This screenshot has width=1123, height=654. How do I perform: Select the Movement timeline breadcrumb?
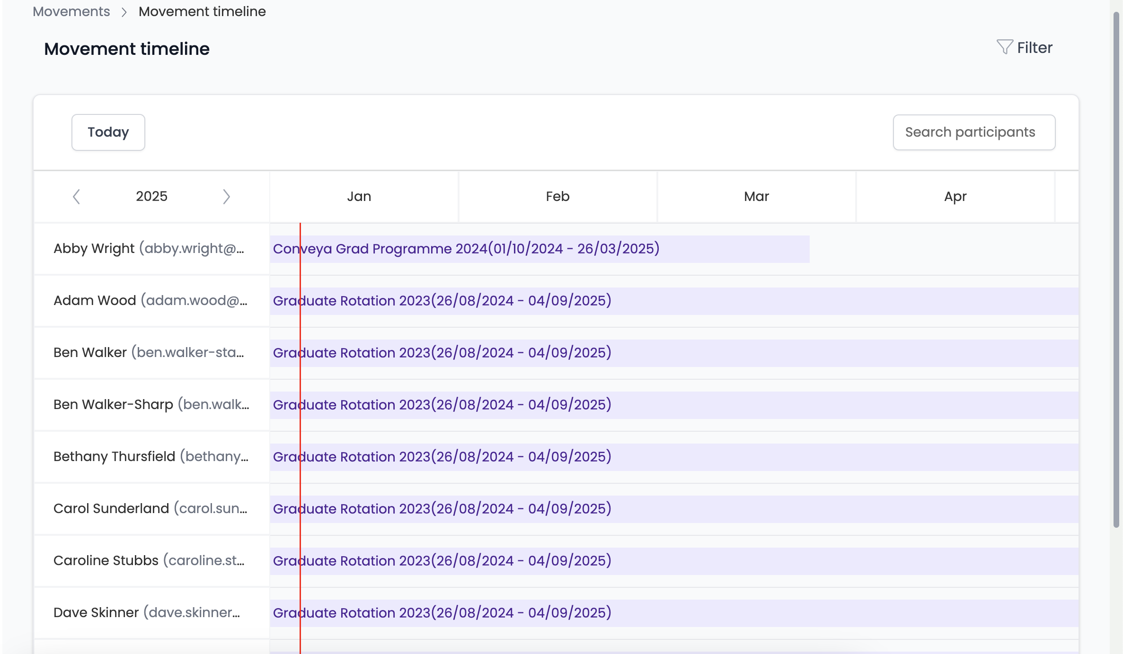(x=202, y=11)
